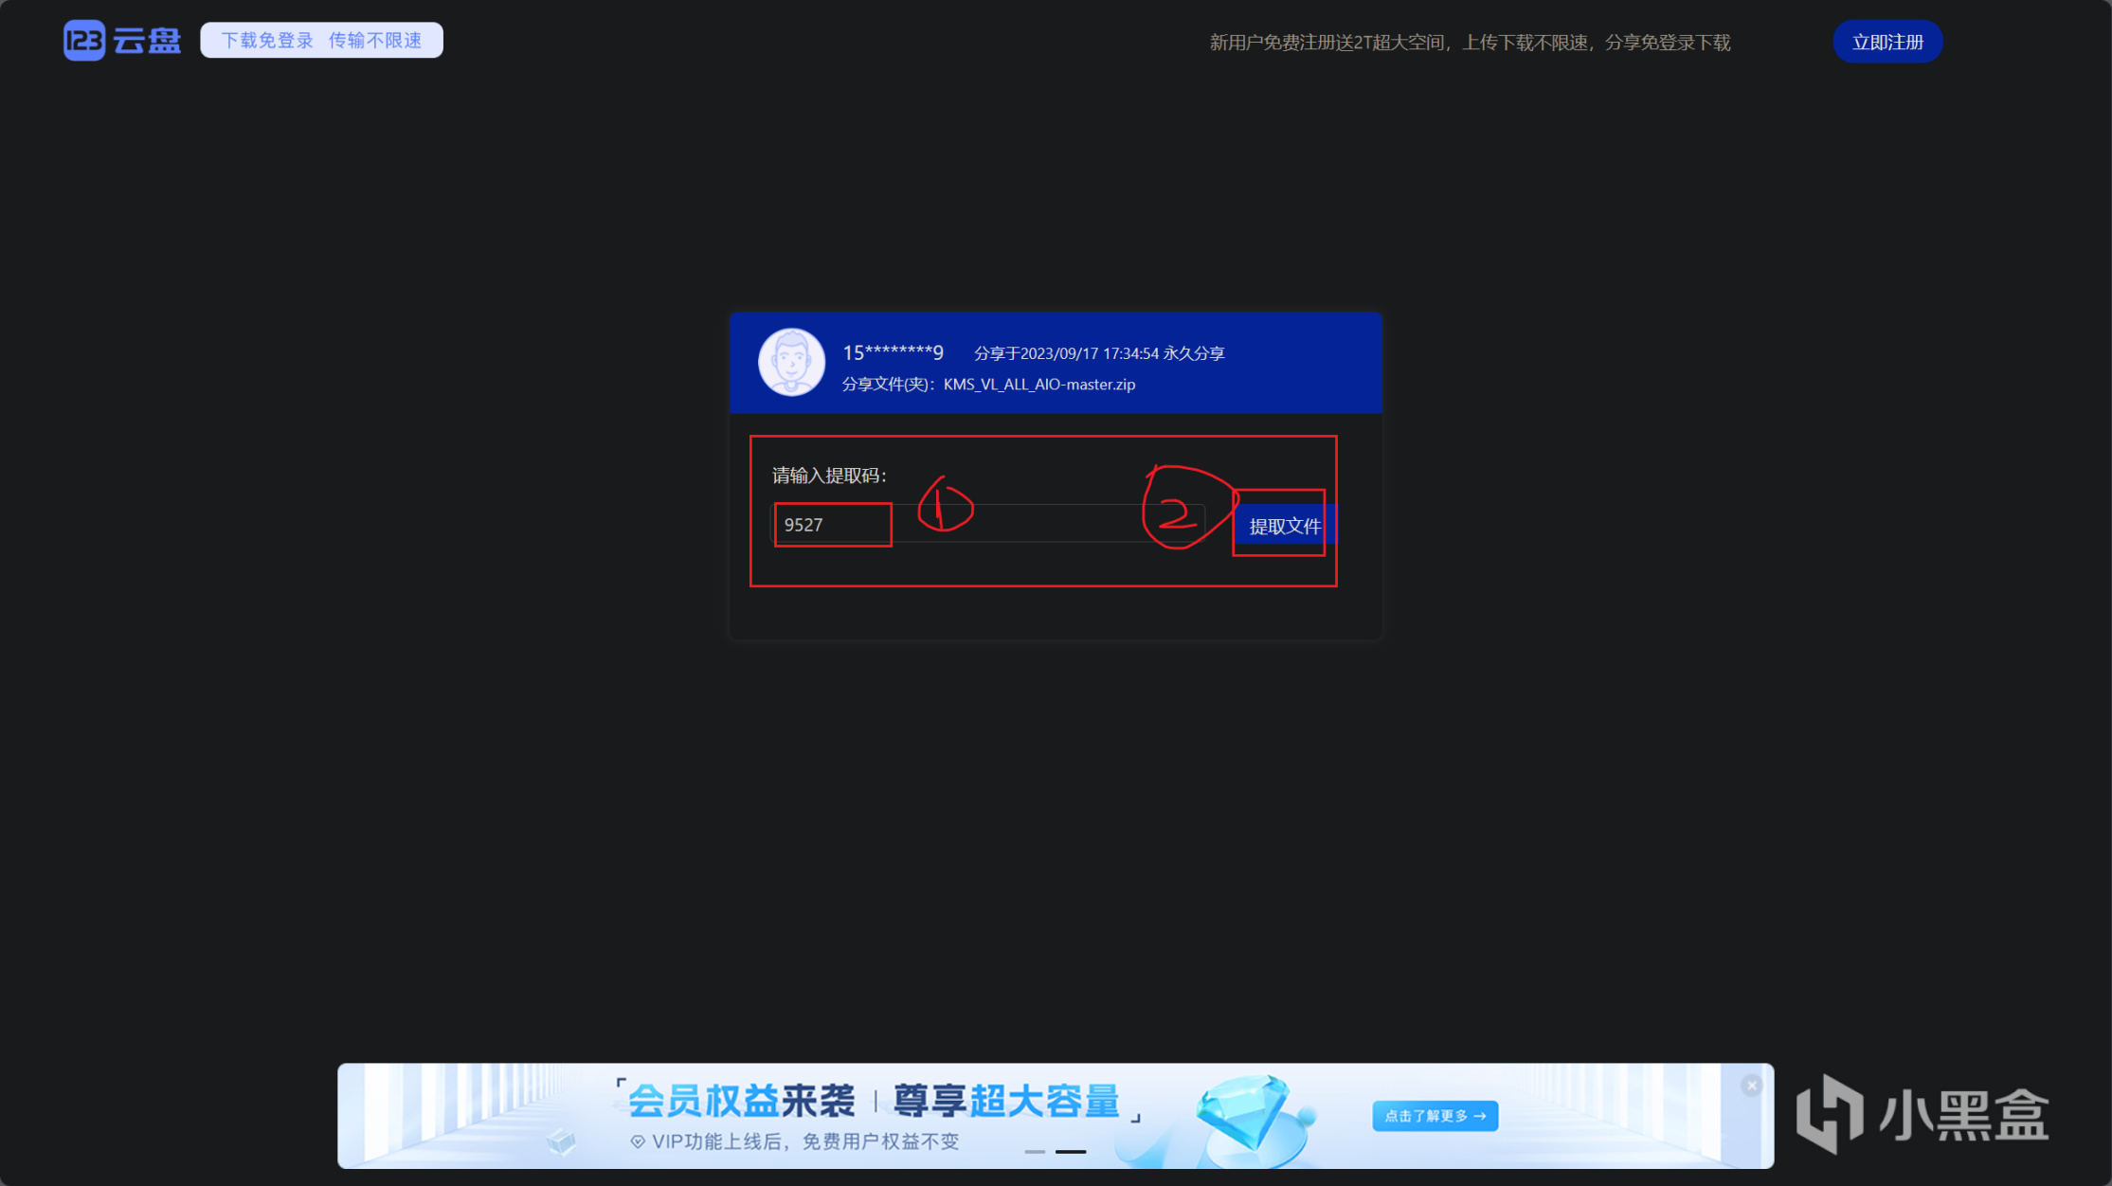Viewport: 2112px width, 1186px height.
Task: Click 点击了解更多 button in banner
Action: (1435, 1116)
